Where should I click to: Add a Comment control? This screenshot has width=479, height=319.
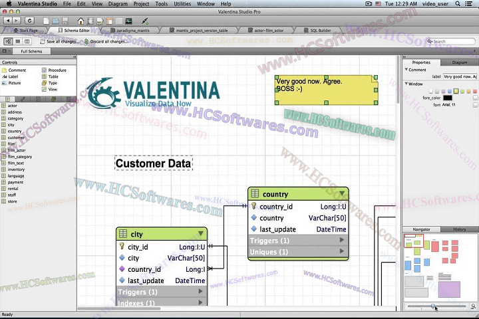point(14,70)
